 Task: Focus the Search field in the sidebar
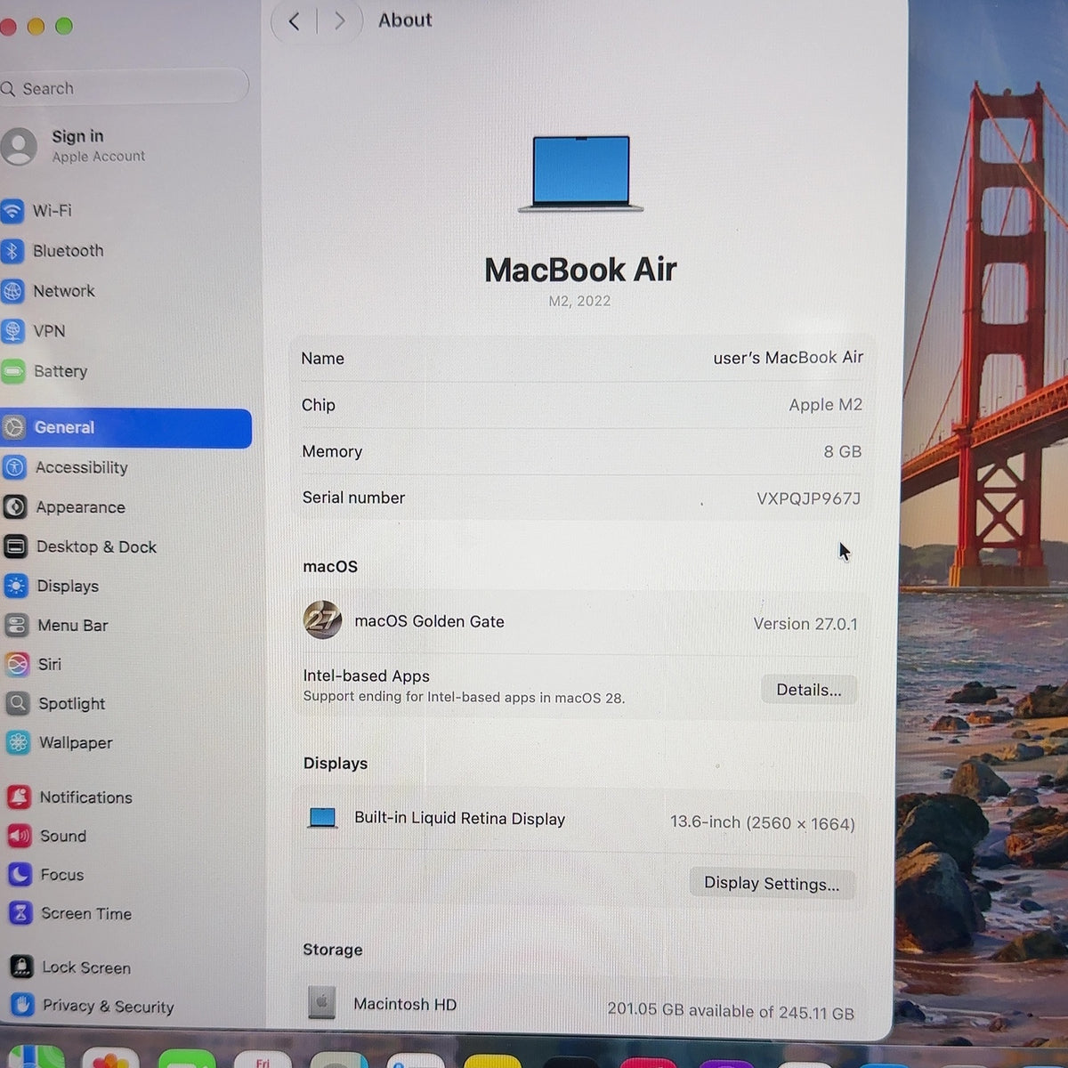coord(125,88)
